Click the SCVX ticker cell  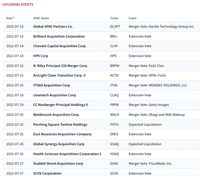coord(114,173)
